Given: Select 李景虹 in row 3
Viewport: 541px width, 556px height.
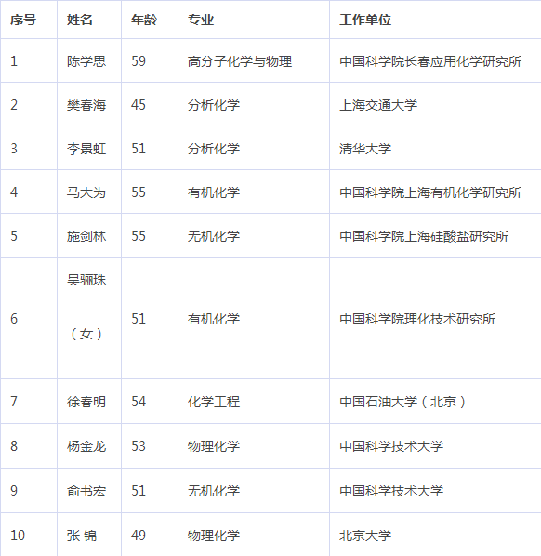Looking at the screenshot, I should (x=86, y=149).
